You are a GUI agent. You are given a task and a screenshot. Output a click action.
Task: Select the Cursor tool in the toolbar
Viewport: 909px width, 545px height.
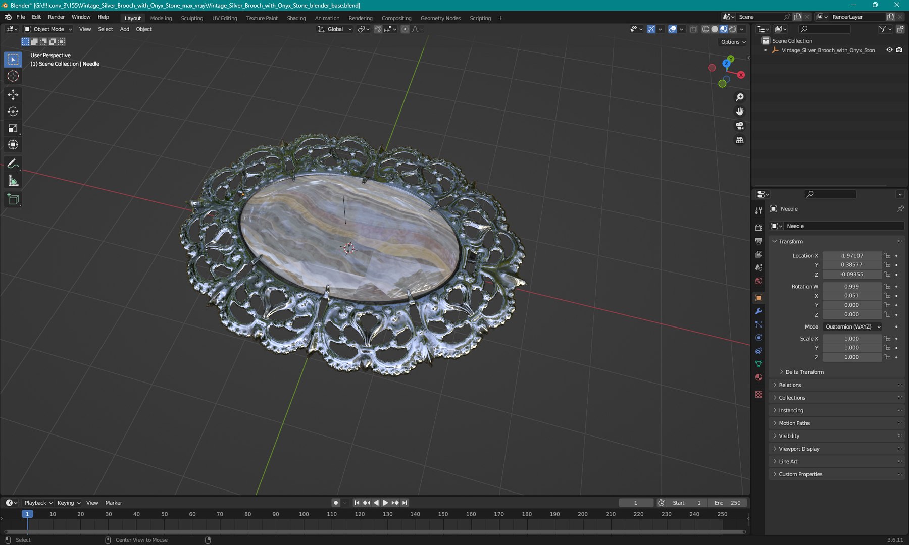(x=13, y=76)
